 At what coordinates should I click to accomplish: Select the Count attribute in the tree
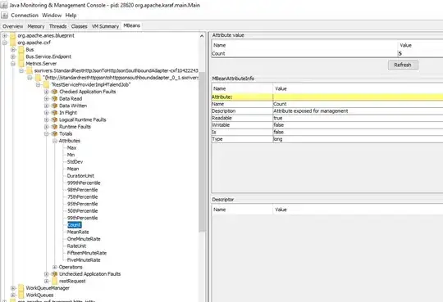click(x=75, y=225)
